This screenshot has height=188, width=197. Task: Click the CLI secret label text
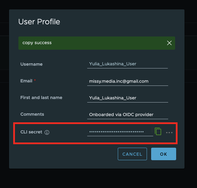[x=31, y=132]
